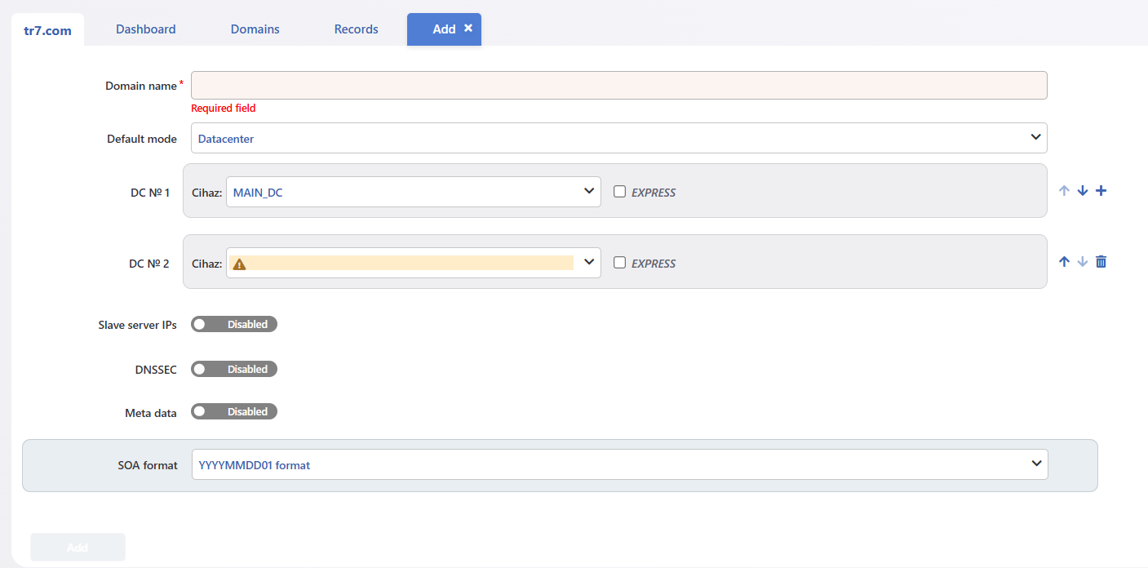The image size is (1148, 568).
Task: Click the DC № 2 disabled down arrow
Action: point(1083,262)
